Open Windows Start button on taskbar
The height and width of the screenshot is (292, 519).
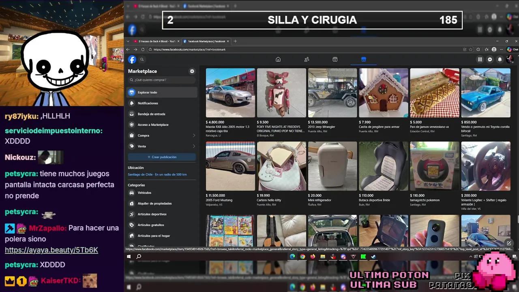[129, 256]
